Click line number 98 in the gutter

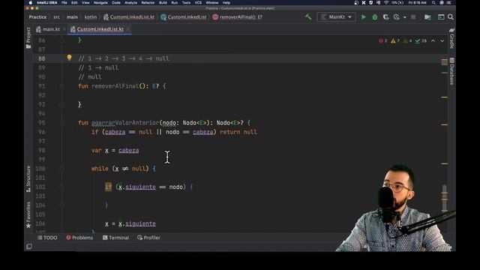pos(42,150)
